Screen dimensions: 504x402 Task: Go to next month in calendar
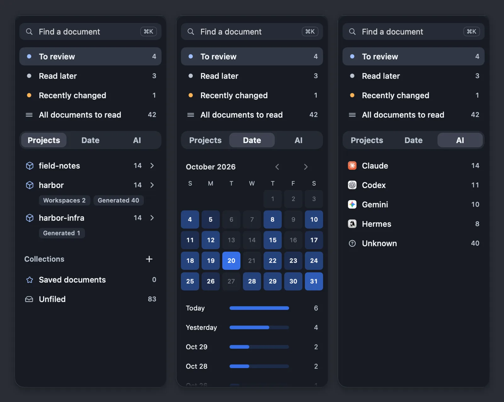(306, 167)
